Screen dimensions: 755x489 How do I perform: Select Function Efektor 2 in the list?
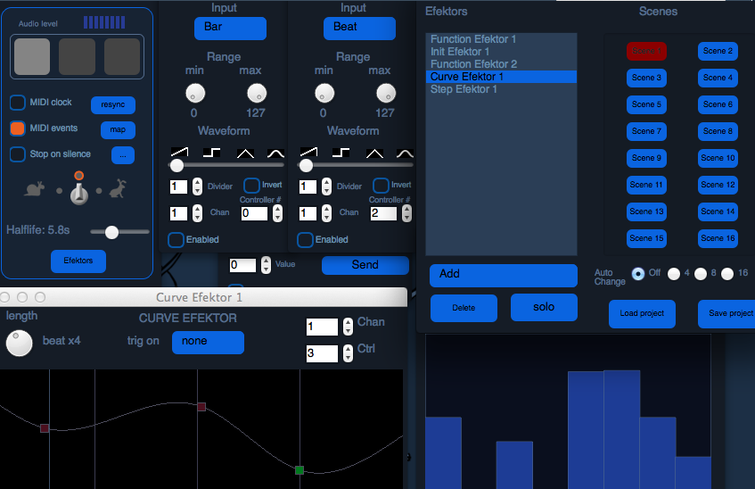tap(473, 64)
